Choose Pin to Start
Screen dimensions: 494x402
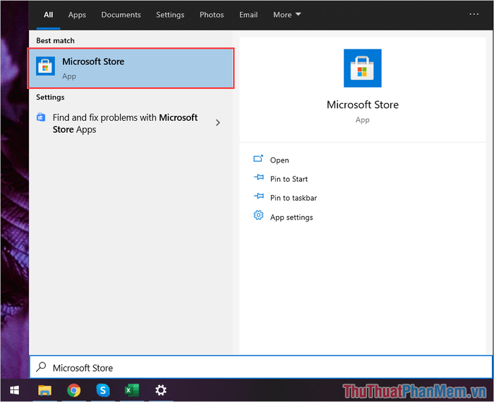pyautogui.click(x=289, y=179)
